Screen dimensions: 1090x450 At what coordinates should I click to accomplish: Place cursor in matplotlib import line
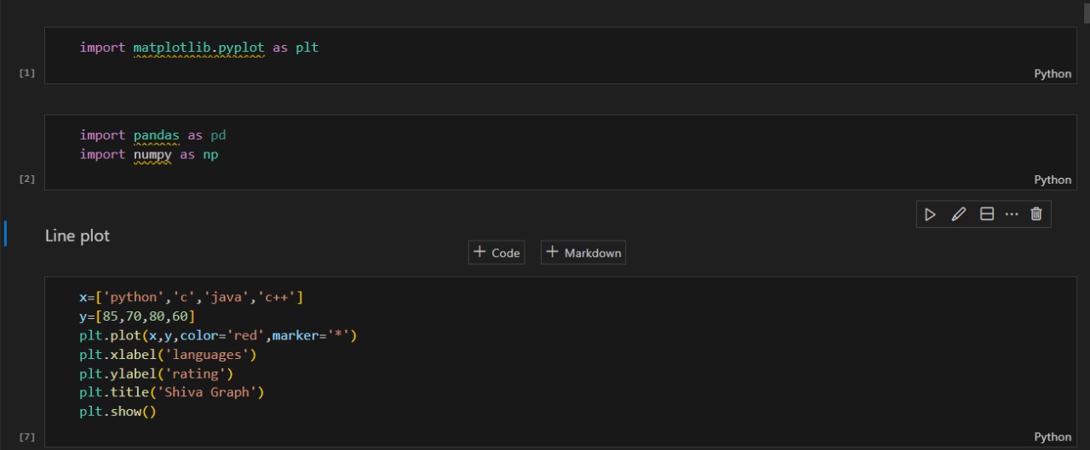pos(199,48)
